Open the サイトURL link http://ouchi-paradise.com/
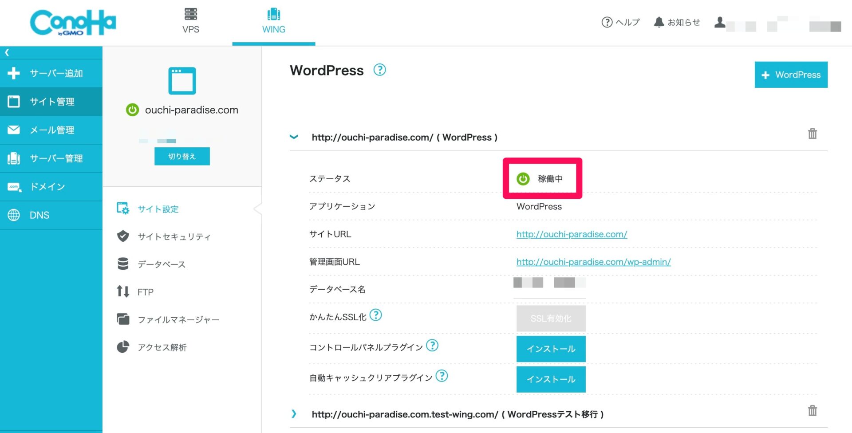This screenshot has height=433, width=852. tap(572, 234)
